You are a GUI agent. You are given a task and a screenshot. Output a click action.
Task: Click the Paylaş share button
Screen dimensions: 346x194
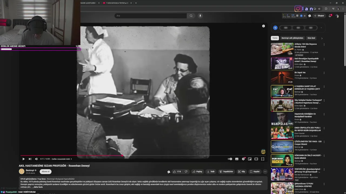click(x=197, y=172)
